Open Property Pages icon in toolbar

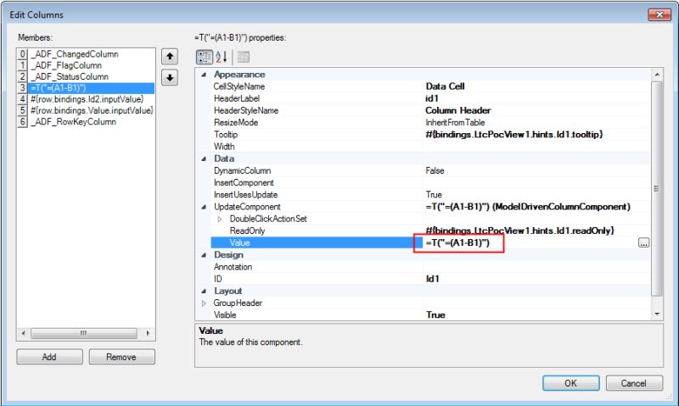click(244, 57)
